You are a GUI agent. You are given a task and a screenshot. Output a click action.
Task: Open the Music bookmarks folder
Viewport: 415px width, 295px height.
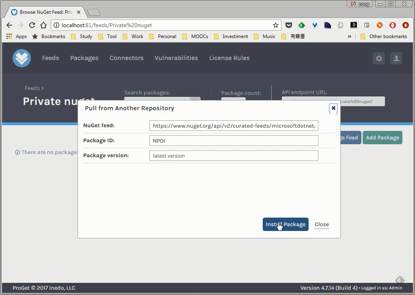265,36
